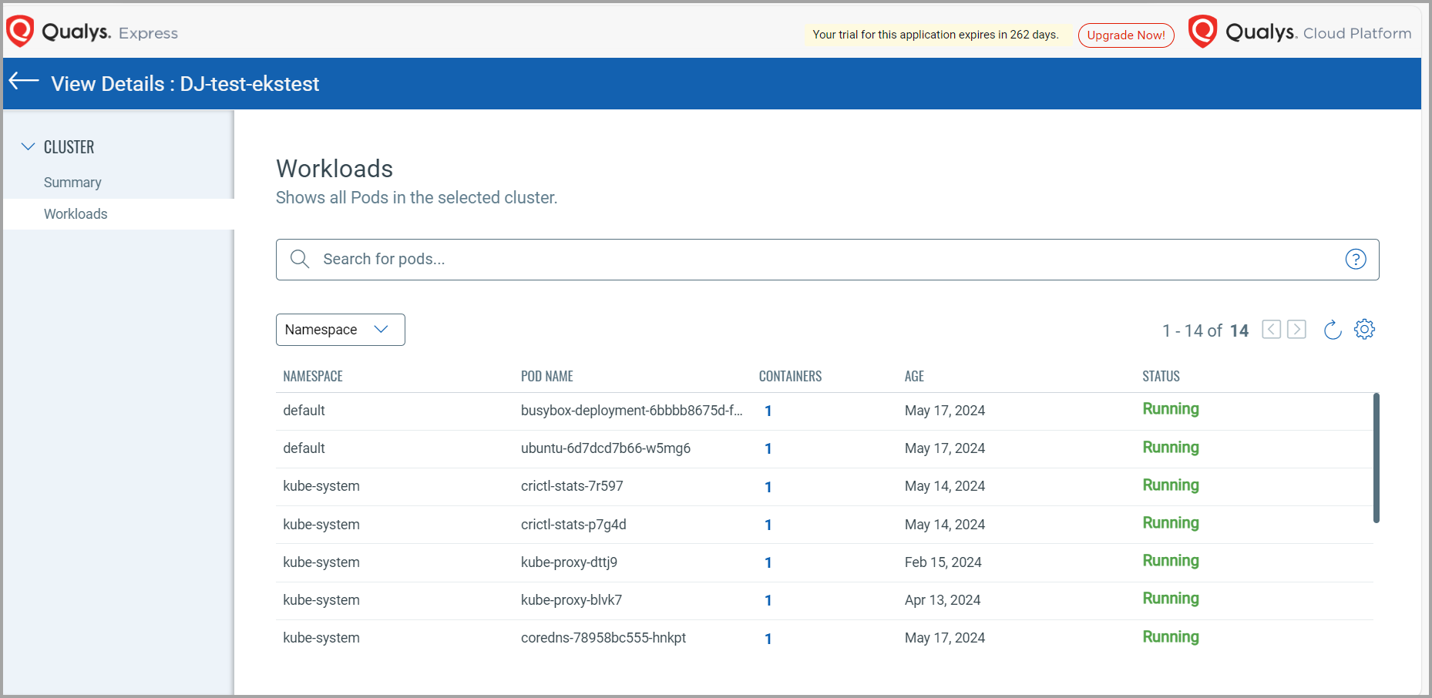
Task: Open the Namespace filter dropdown
Action: (340, 330)
